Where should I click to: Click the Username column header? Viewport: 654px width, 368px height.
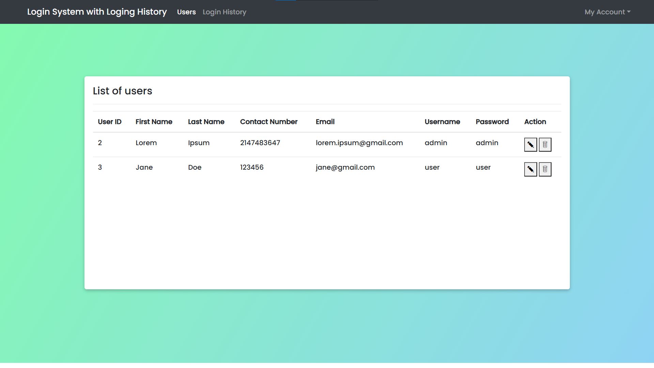point(442,122)
